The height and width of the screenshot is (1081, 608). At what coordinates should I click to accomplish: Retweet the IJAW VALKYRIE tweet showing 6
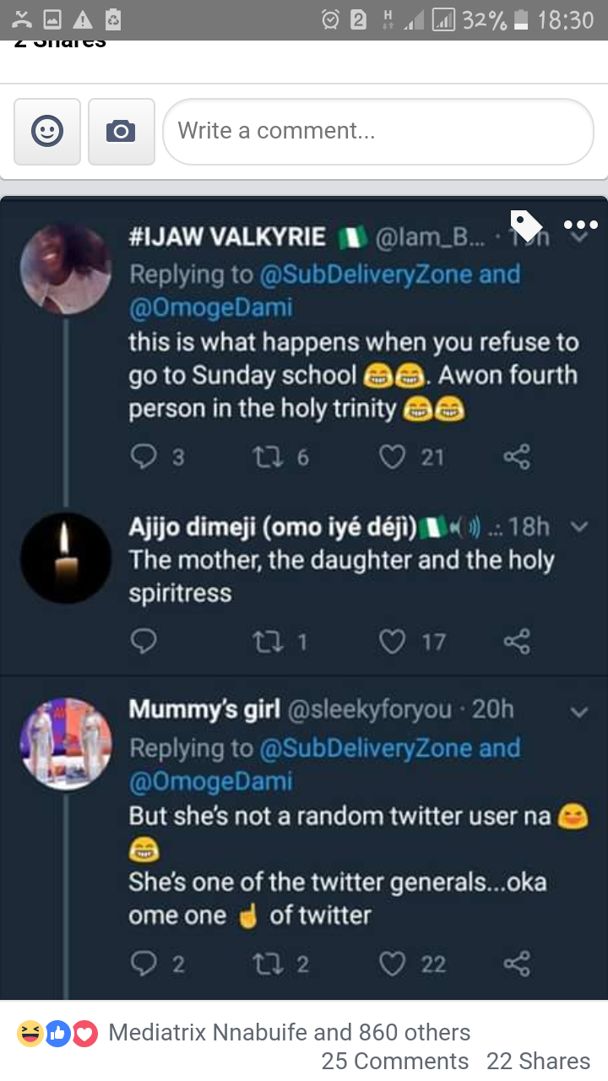click(269, 457)
